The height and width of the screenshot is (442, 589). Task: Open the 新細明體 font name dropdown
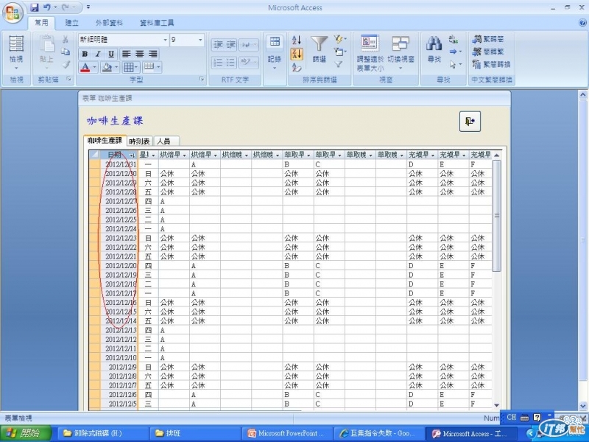pos(165,40)
